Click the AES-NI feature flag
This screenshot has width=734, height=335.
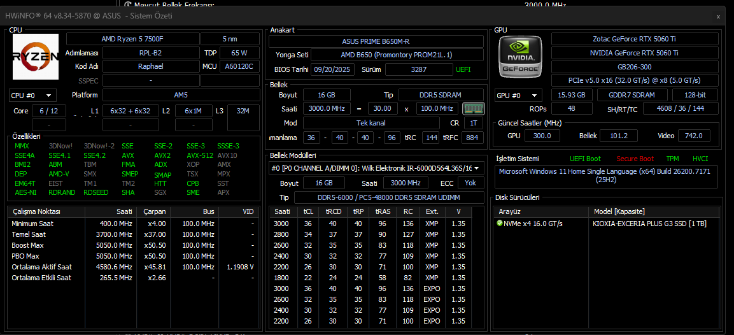click(x=24, y=192)
